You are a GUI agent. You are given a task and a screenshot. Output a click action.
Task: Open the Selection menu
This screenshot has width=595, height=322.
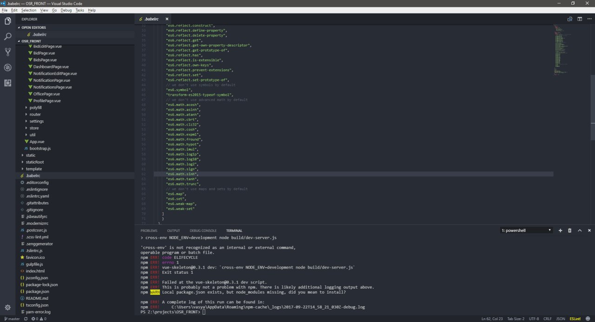[x=29, y=10]
